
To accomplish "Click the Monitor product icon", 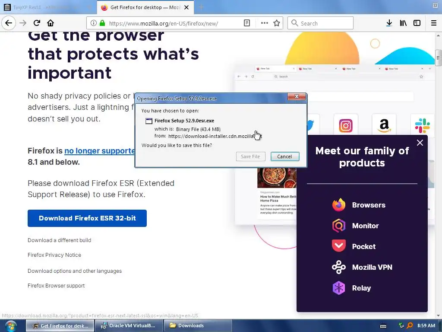I will 339,226.
